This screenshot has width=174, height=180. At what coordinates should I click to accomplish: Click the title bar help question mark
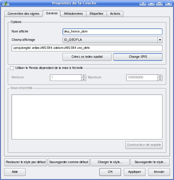pos(143,3)
